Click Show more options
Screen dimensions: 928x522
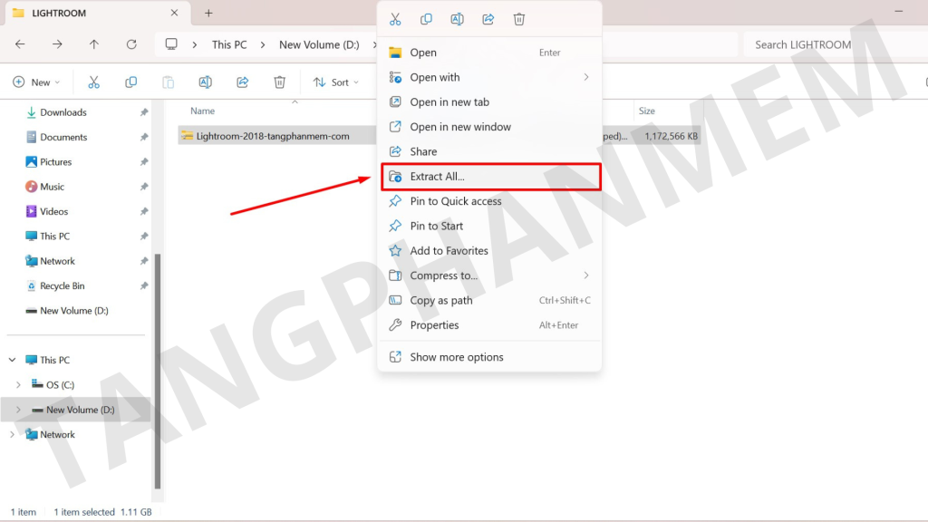(456, 357)
